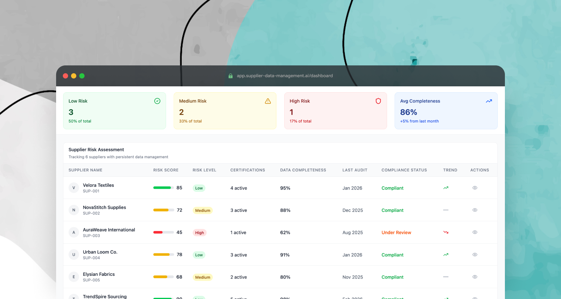
Task: View details eye icon for AuraWeave International
Action: click(x=475, y=232)
